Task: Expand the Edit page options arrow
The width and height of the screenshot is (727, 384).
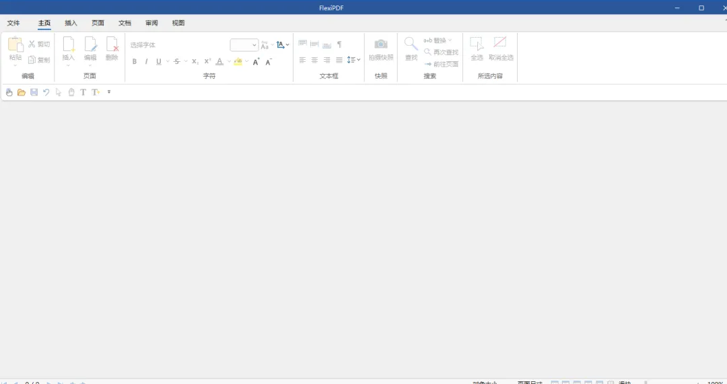Action: point(90,65)
